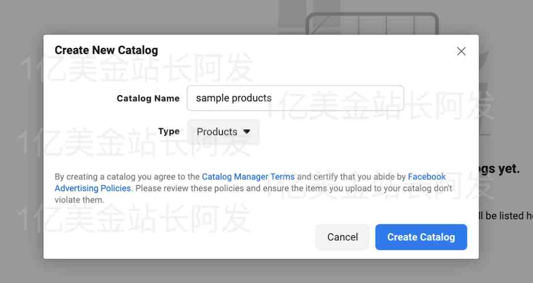
Task: Click the dimmed catalog illustration behind the dialog
Action: point(372,23)
